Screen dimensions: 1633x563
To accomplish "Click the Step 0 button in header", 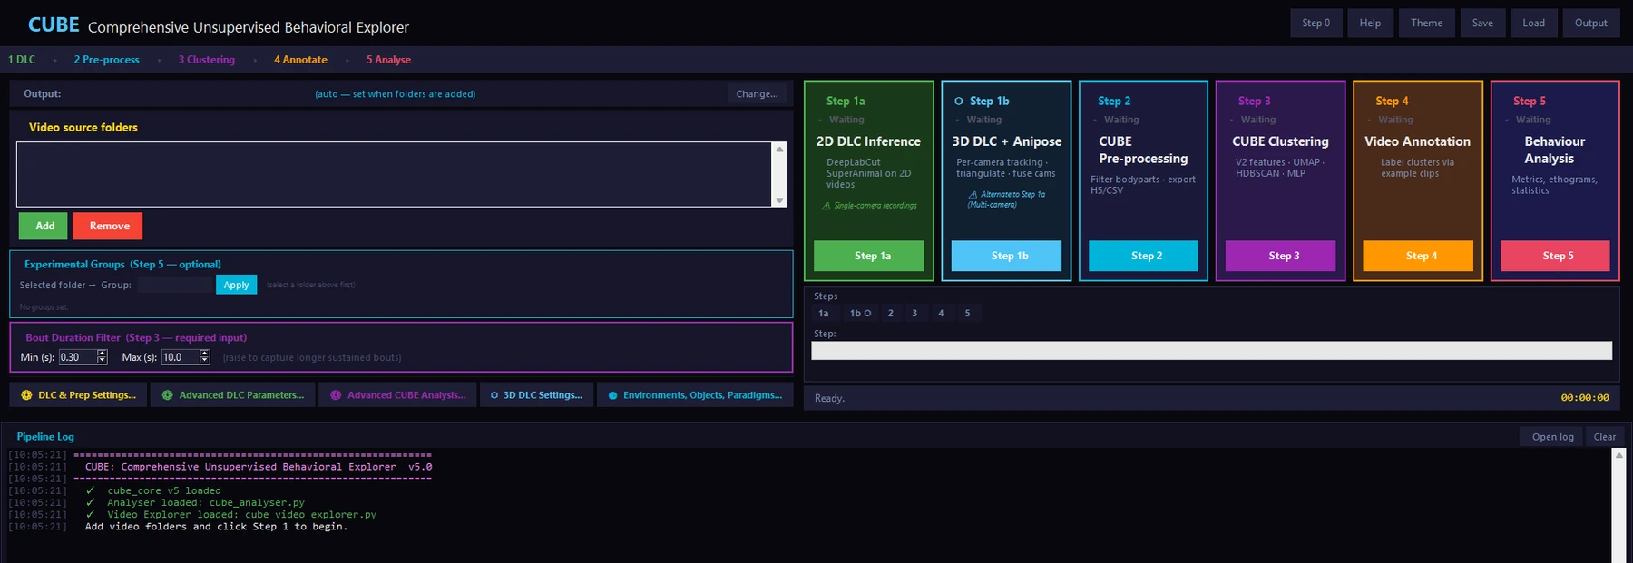I will pos(1315,24).
